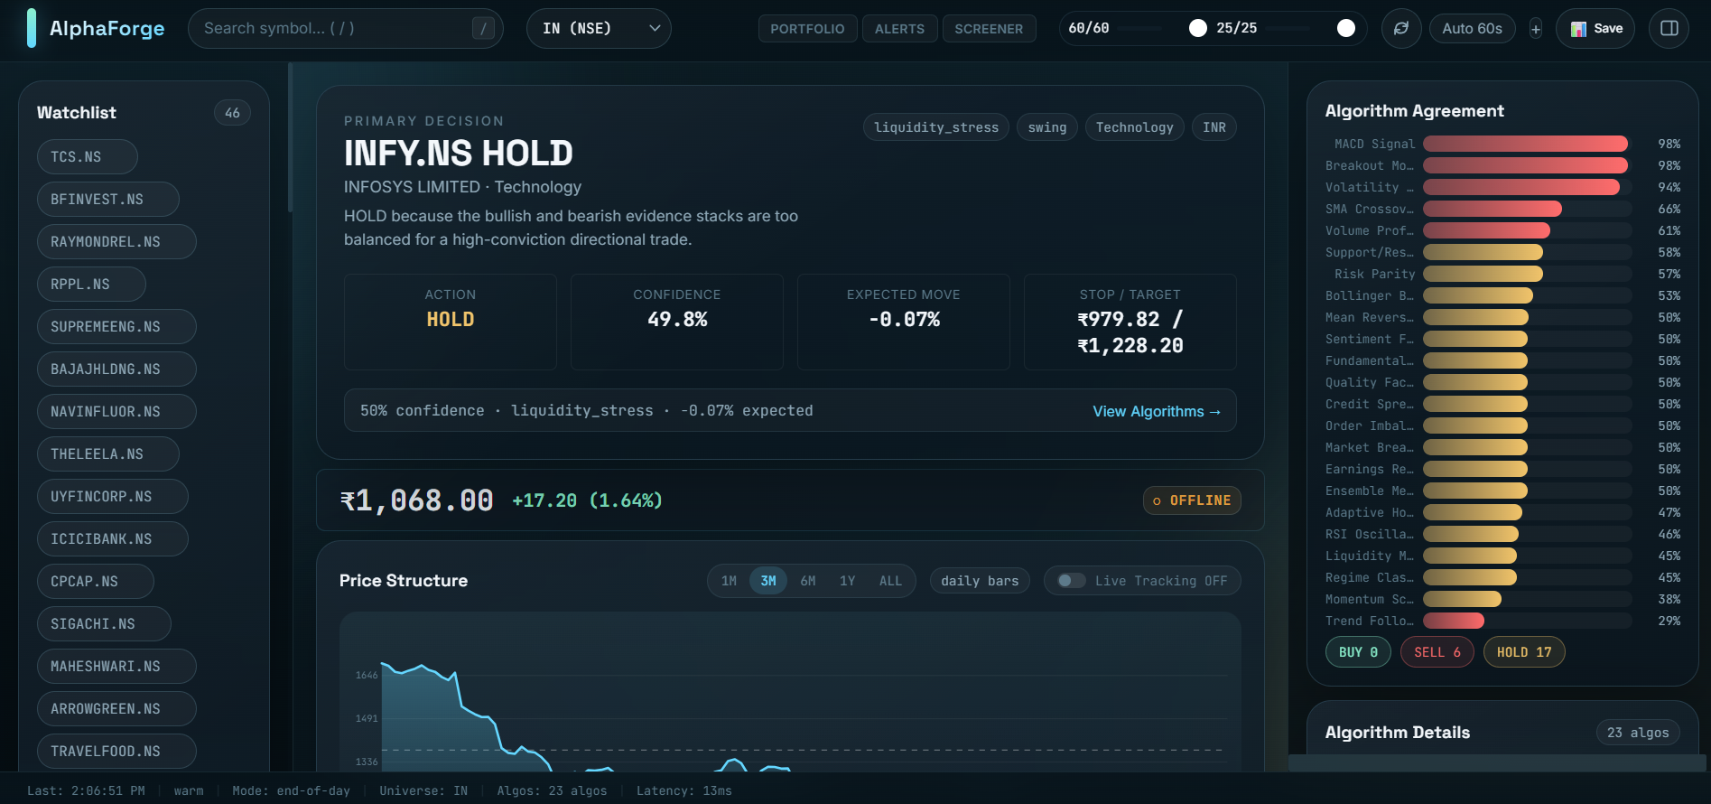The height and width of the screenshot is (804, 1711).
Task: Select RAYMONDREL.NS in the watchlist
Action: pyautogui.click(x=116, y=242)
